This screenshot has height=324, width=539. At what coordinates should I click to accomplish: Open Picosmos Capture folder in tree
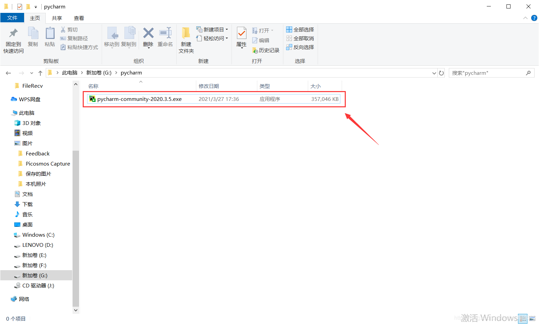44,164
